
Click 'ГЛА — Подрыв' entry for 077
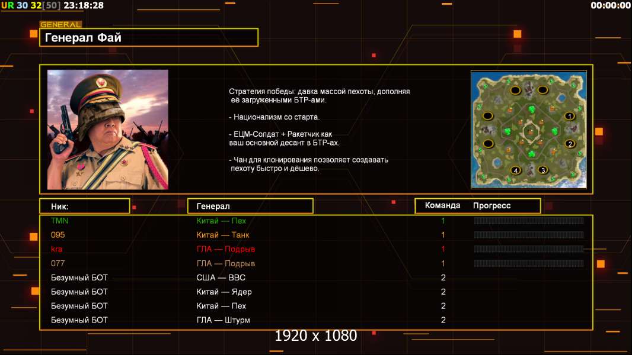coord(226,263)
